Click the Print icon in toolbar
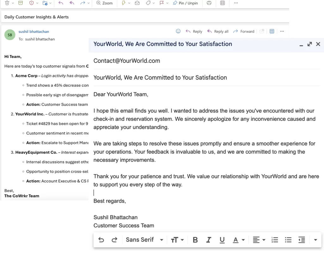This screenshot has width=324, height=253. [209, 3]
